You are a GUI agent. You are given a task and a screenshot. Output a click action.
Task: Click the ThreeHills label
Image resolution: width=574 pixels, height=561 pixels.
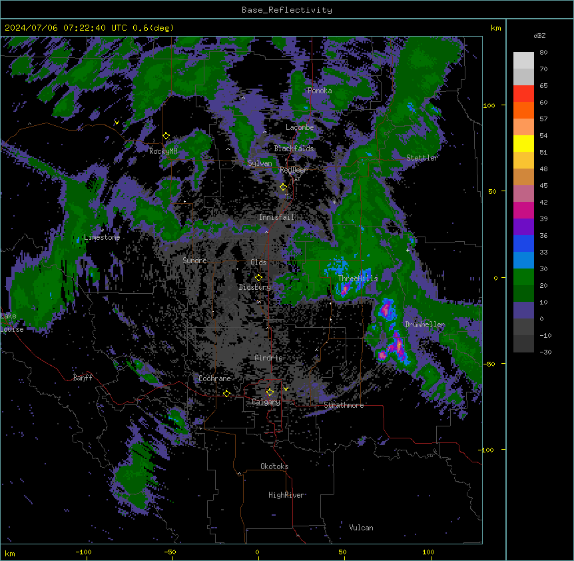click(358, 279)
